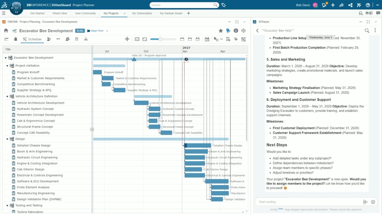This screenshot has height=215, width=382.
Task: Collapse the task list side panel handle
Action: (x=92, y=129)
